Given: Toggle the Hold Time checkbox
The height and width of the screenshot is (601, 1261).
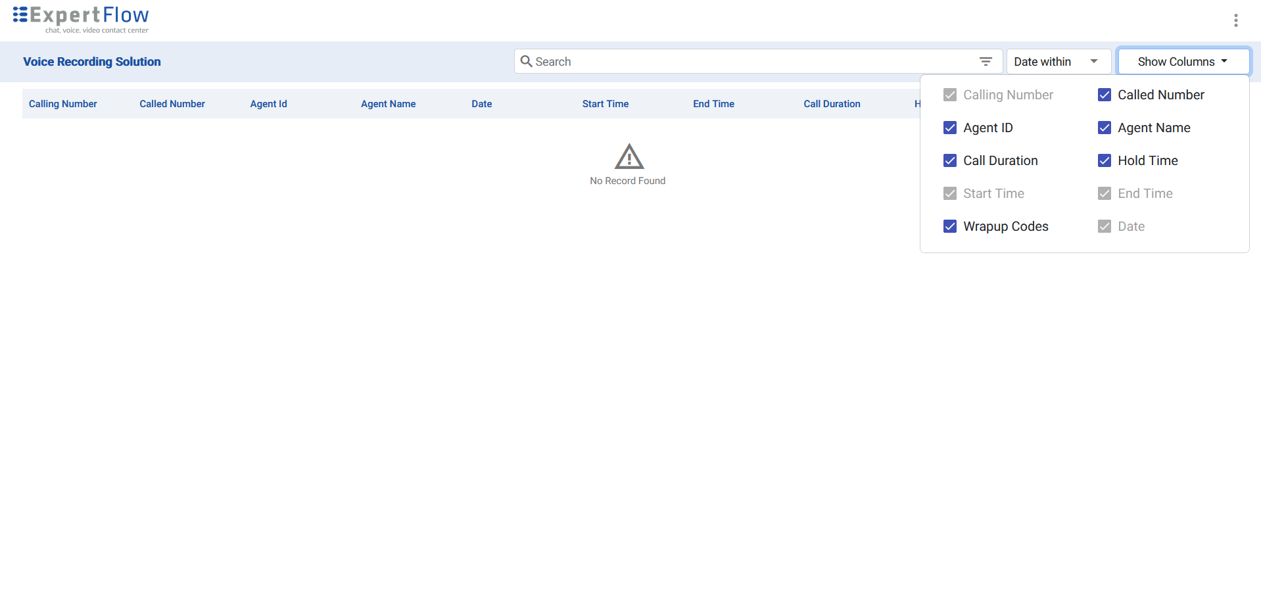Looking at the screenshot, I should click(x=1105, y=160).
